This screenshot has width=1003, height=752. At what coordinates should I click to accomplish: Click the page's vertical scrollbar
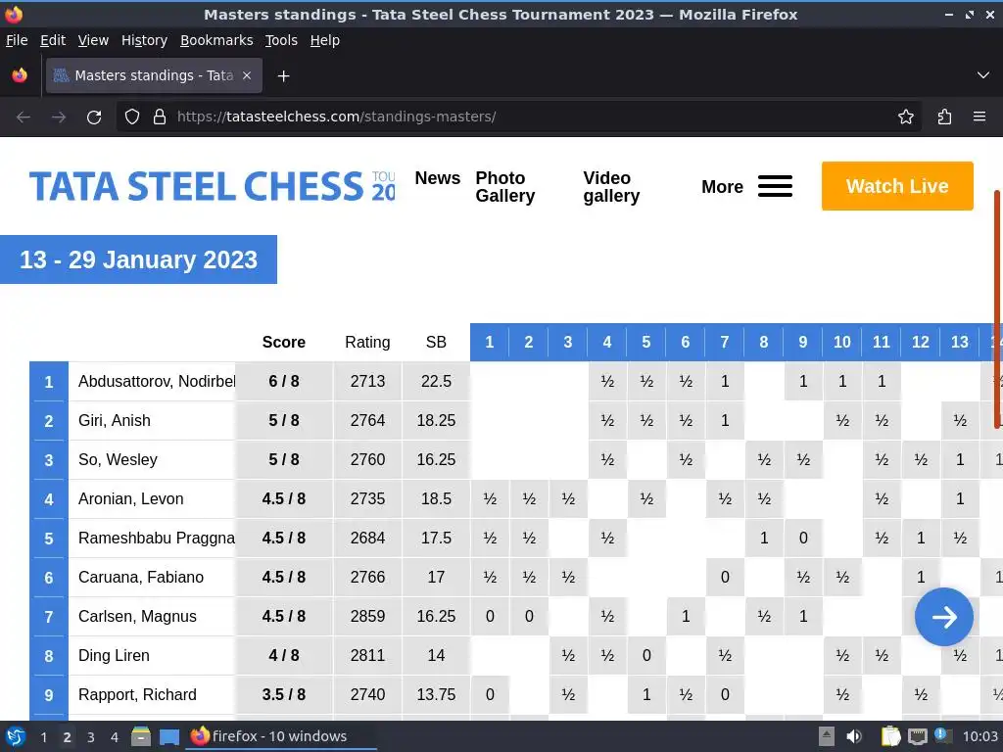click(x=997, y=308)
